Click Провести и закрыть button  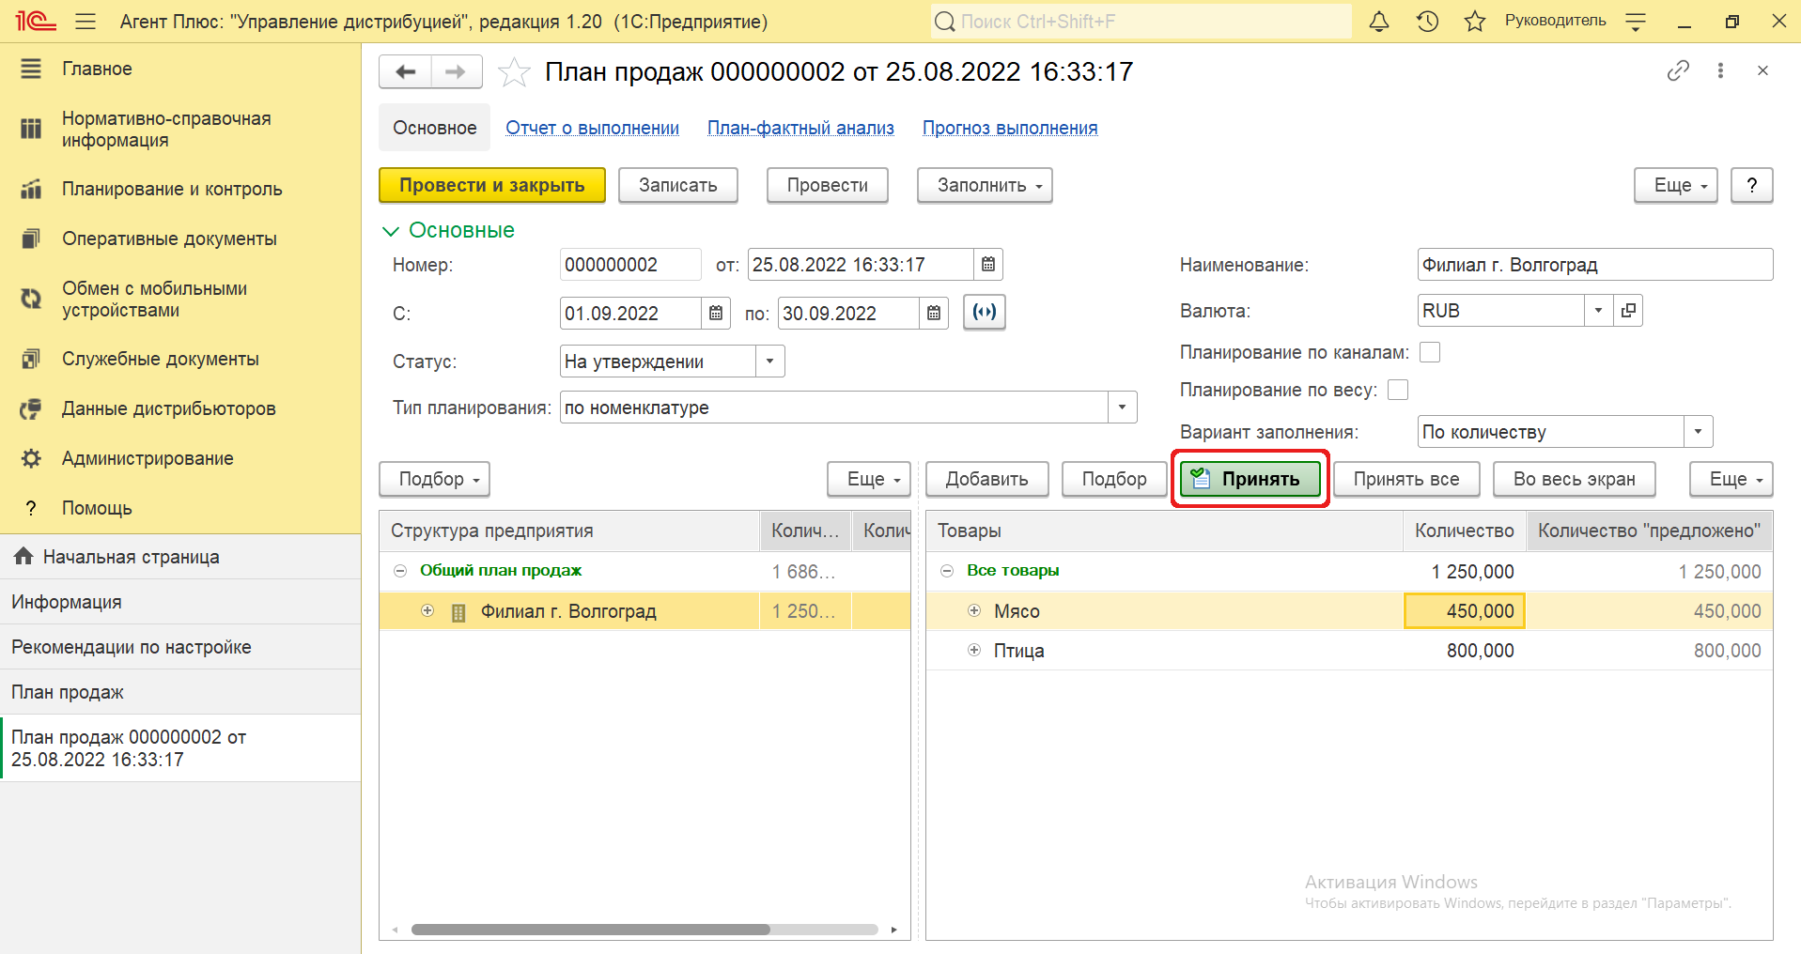pos(491,185)
